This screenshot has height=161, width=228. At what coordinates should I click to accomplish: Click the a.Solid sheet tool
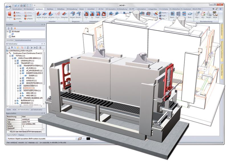coord(28,16)
